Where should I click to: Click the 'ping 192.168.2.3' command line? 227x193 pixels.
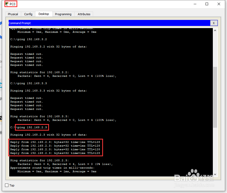[x=29, y=127]
